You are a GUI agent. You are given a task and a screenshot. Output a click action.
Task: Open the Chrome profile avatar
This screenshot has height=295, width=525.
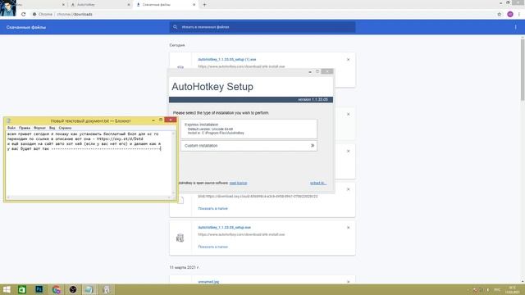pos(510,15)
